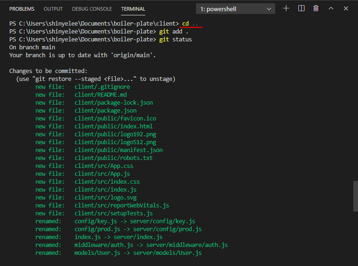
Task: Click 'client/package.json' file entry
Action: click(106, 111)
